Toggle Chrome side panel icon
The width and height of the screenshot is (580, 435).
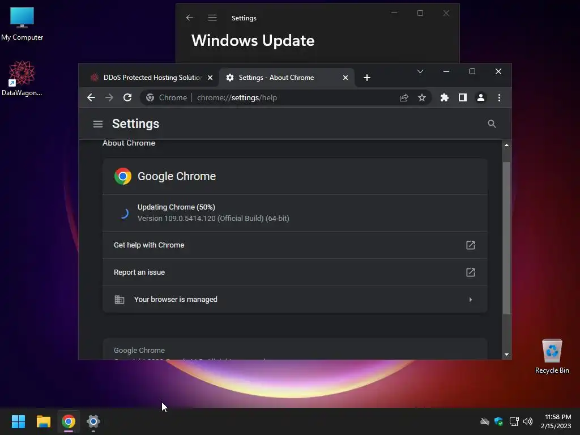tap(462, 97)
